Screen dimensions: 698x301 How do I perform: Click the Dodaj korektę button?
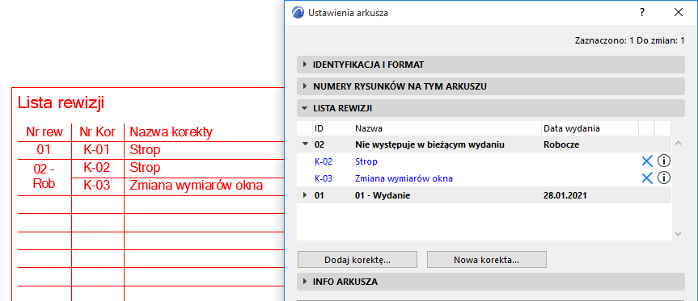click(x=357, y=260)
